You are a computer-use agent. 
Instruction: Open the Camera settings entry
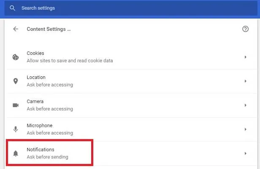pos(132,105)
